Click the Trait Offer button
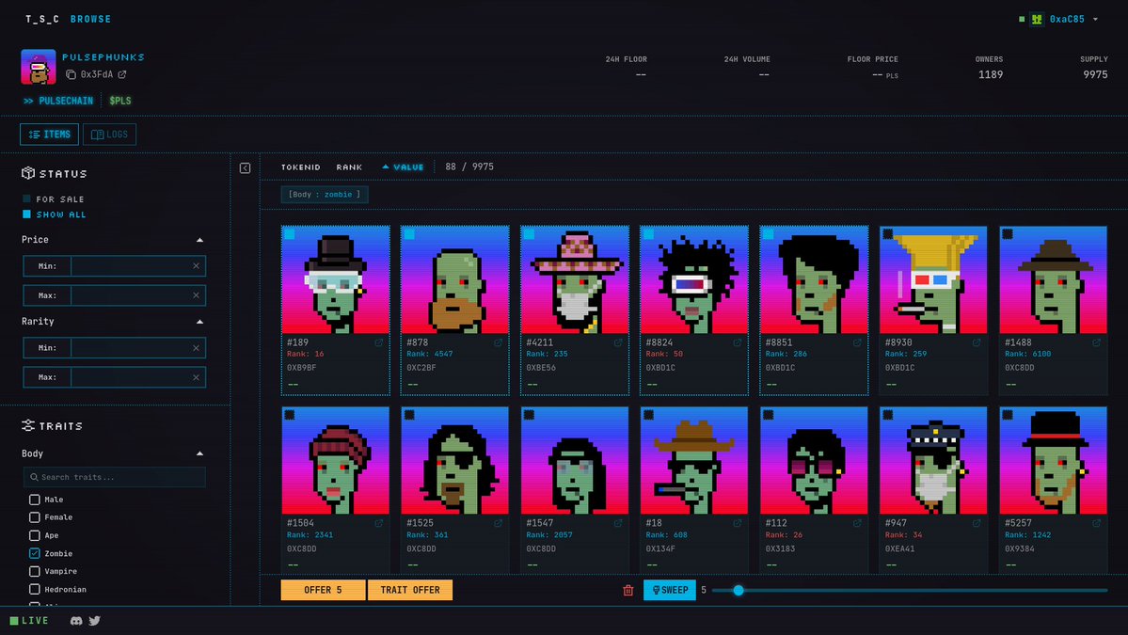Viewport: 1128px width, 635px height. point(410,590)
